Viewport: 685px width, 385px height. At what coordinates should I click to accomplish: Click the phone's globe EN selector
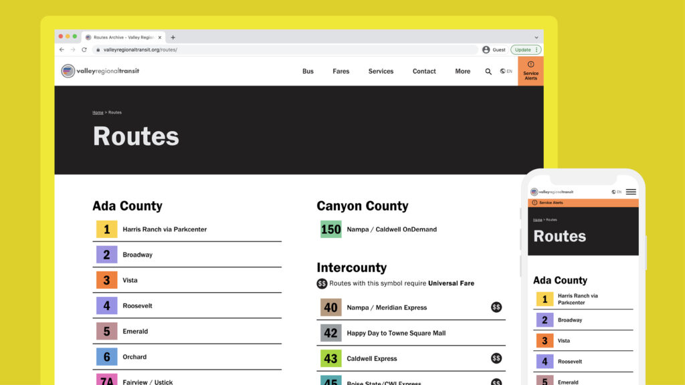coord(616,192)
